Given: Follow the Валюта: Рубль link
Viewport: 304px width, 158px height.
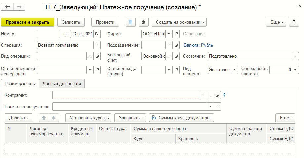Looking at the screenshot, I should pyautogui.click(x=198, y=45).
